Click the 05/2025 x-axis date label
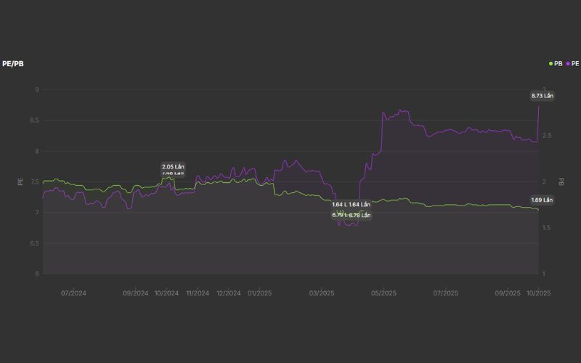Screen dimensions: 581x363 coord(383,293)
